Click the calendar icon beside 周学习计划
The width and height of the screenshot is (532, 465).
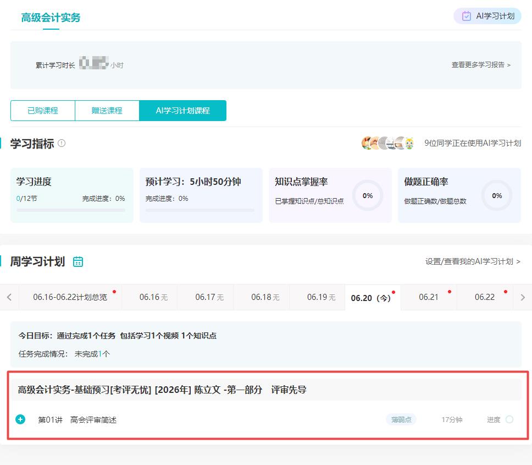(78, 262)
